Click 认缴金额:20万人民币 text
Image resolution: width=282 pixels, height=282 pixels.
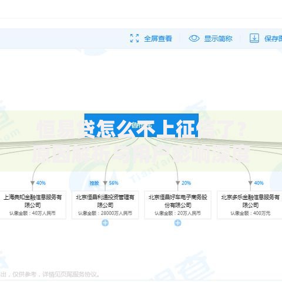(x=178, y=213)
